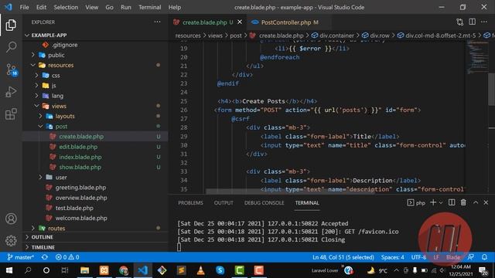The width and height of the screenshot is (495, 278).
Task: Switch to the Problems panel tab
Action: pyautogui.click(x=190, y=202)
